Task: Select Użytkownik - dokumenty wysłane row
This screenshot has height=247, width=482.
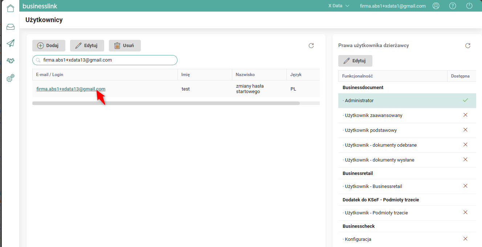Action: point(407,160)
